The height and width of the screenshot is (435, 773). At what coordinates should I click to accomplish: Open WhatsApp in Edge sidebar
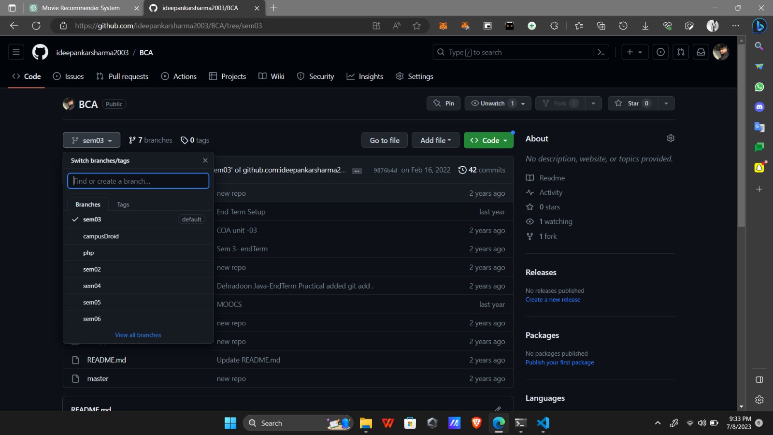(759, 87)
